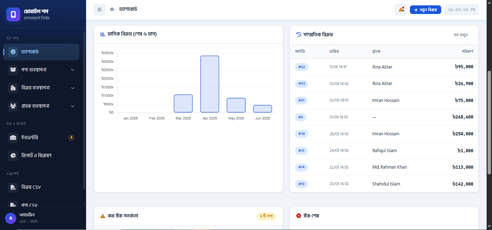The width and height of the screenshot is (492, 230).
Task: Click the sidebar vertical scrollbar
Action: pos(84,111)
